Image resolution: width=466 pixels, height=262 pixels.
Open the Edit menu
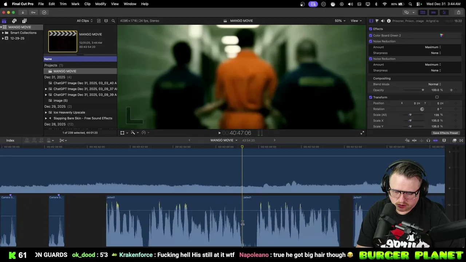[x=52, y=4]
